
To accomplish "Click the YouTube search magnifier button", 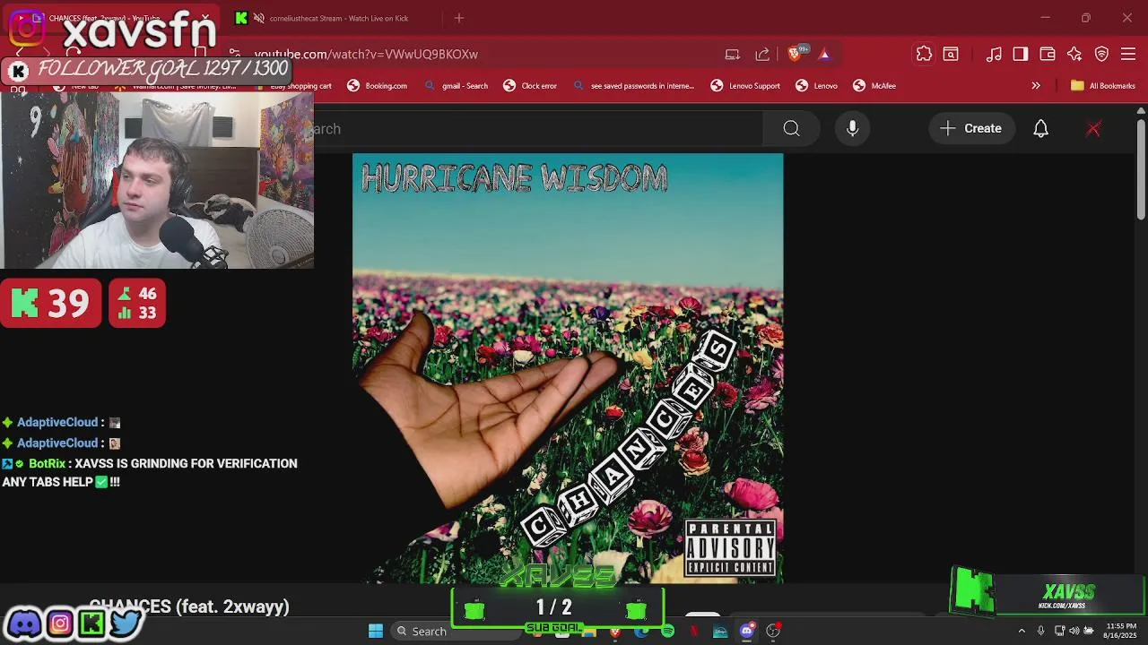I will click(791, 129).
